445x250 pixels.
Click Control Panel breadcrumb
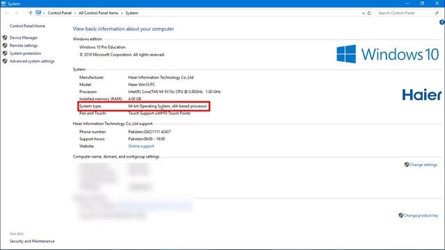click(60, 13)
